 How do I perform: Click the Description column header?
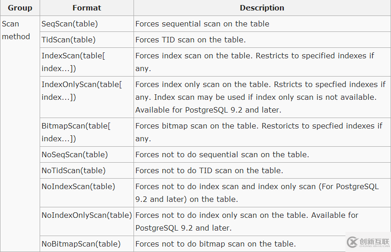tap(262, 8)
